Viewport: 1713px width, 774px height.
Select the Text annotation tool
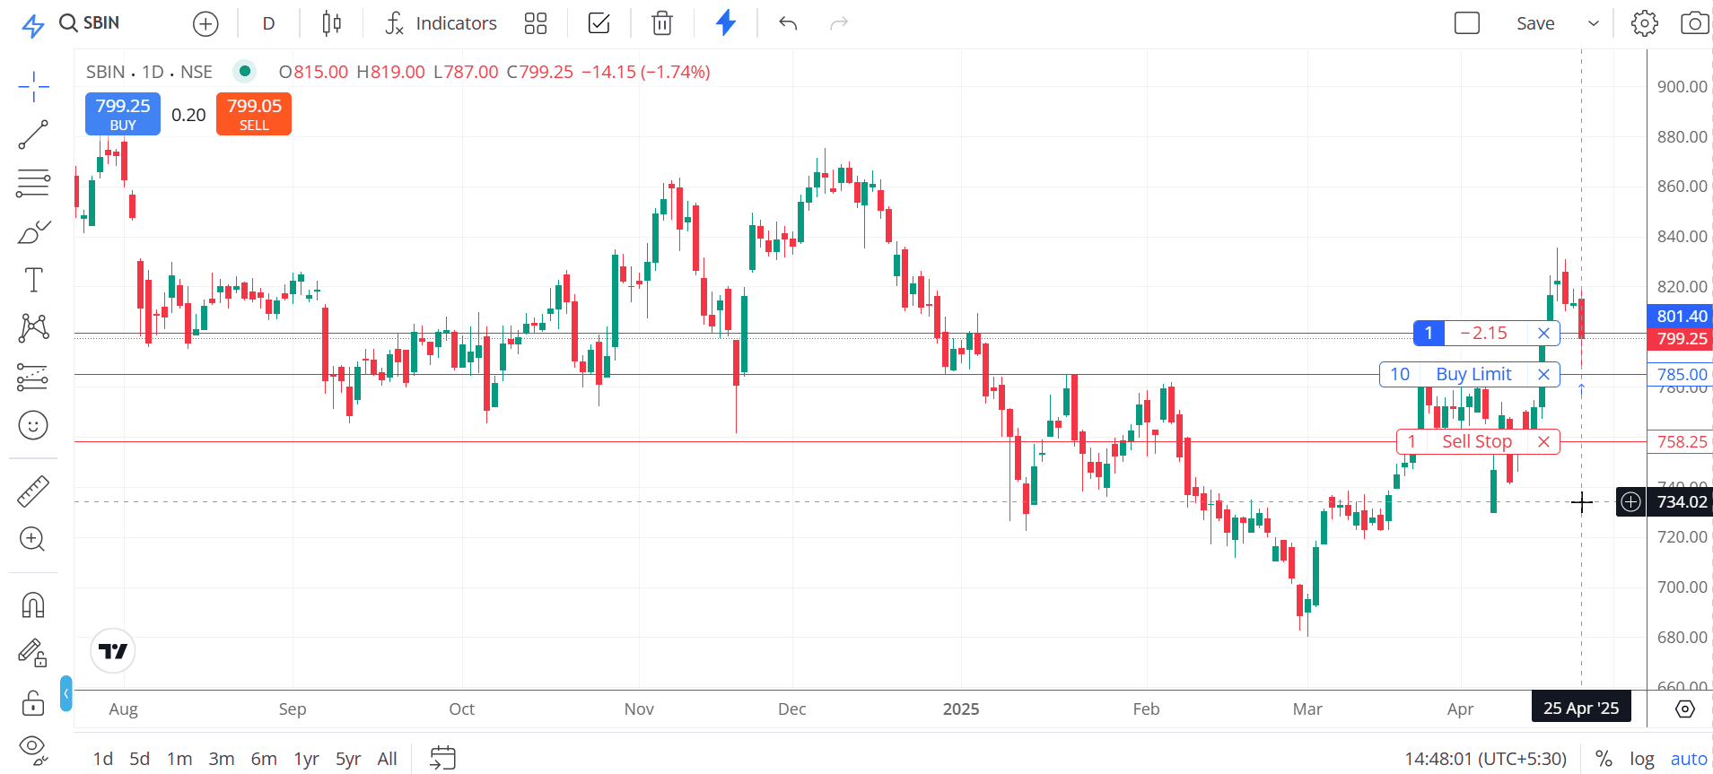(33, 281)
